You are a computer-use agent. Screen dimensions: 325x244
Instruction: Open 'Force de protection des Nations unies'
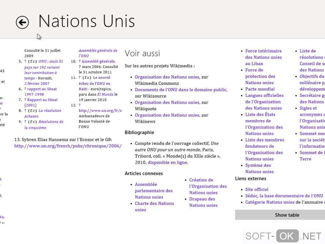[260, 76]
